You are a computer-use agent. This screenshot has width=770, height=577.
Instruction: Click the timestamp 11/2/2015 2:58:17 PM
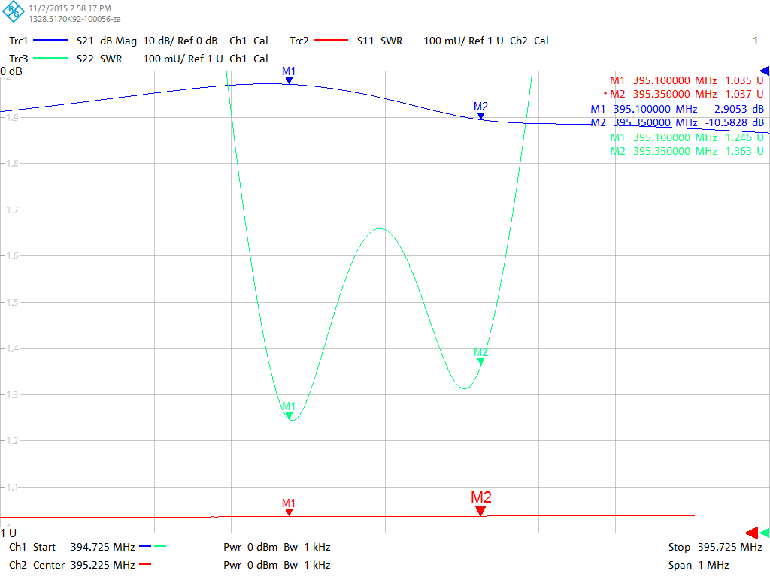point(70,8)
